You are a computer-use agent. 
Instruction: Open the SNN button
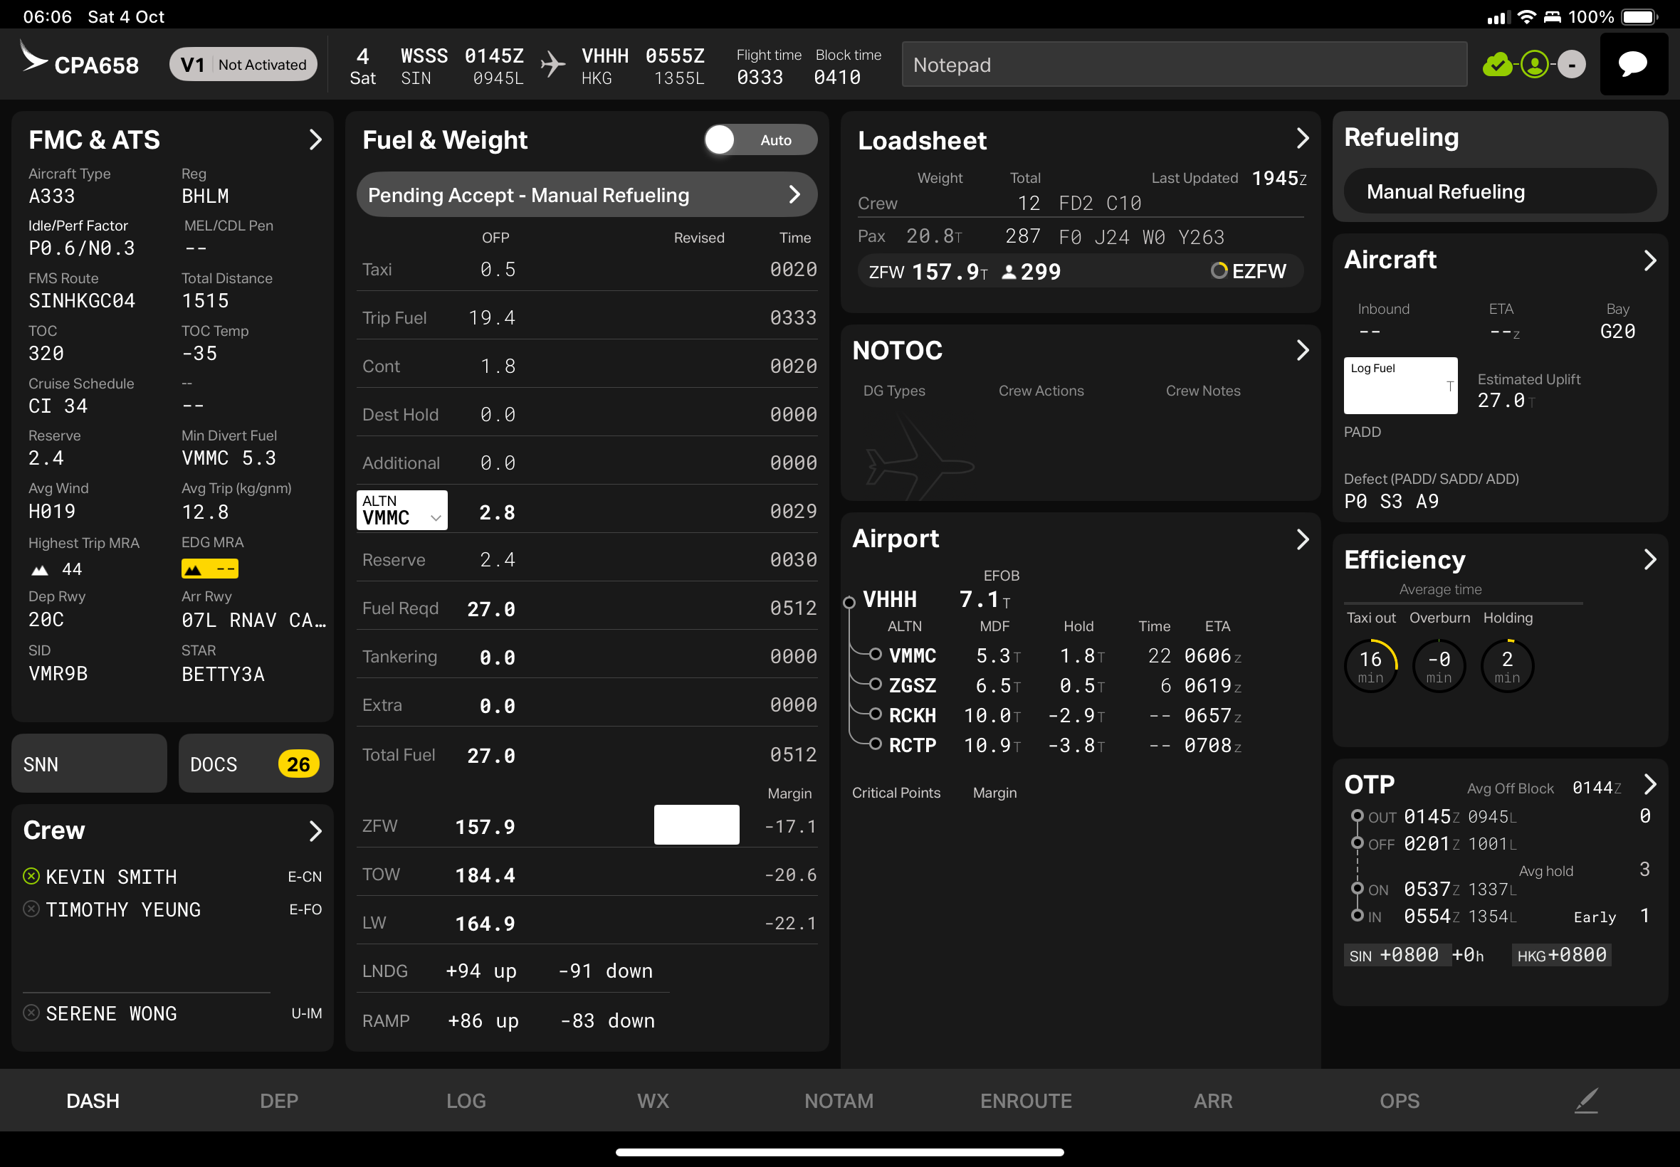tap(89, 764)
